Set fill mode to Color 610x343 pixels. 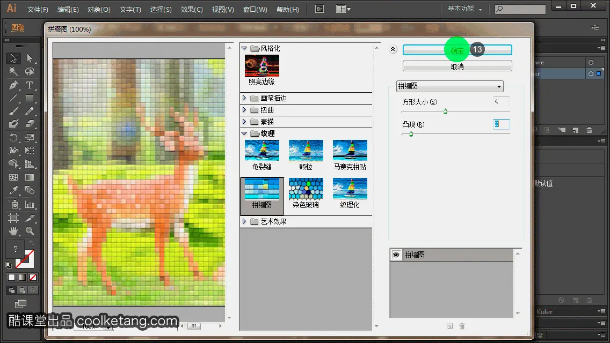(x=11, y=278)
